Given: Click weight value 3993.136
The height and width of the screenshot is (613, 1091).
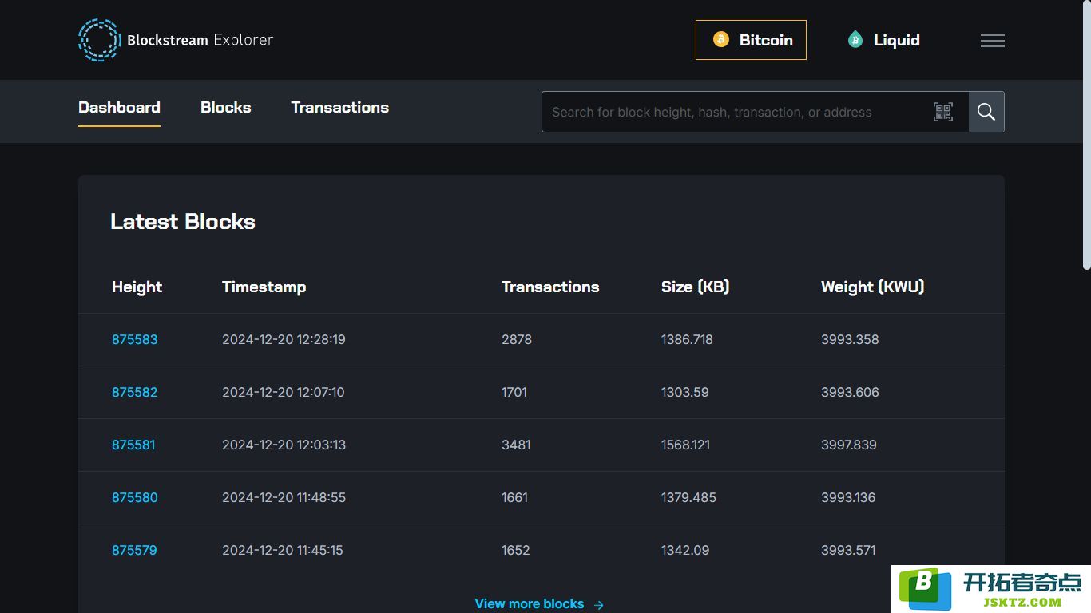Looking at the screenshot, I should 848,497.
